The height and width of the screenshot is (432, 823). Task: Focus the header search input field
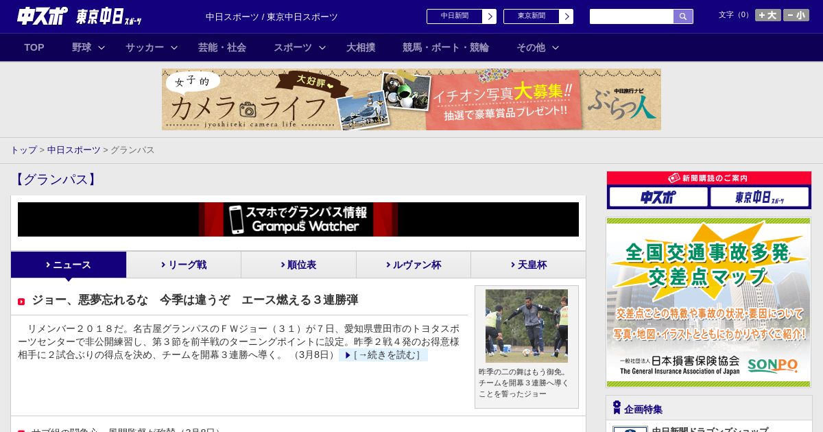[x=632, y=16]
